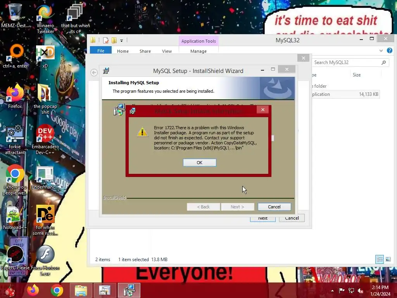Screen dimensions: 397x298
Task: Close the red error dialog with X
Action: [x=263, y=109]
